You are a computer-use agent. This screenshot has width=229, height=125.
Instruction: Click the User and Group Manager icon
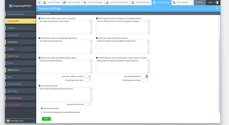tap(107, 2)
